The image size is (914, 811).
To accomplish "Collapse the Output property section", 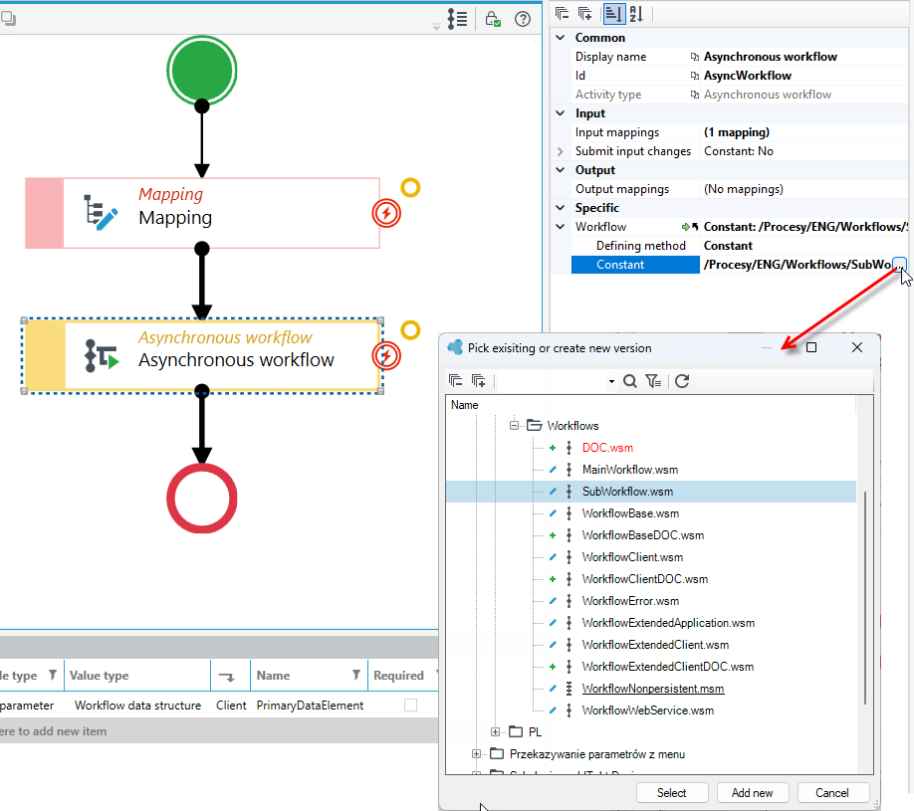I will 561,170.
